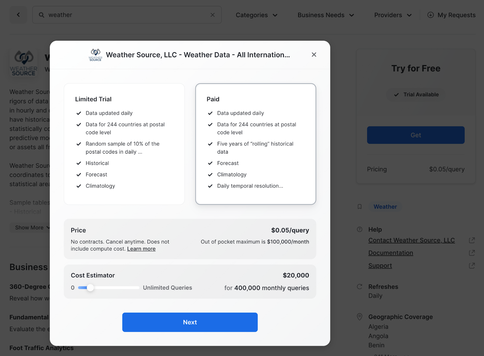This screenshot has width=484, height=356.
Task: Click 'Random sample of 10%' trial feature
Action: [123, 148]
